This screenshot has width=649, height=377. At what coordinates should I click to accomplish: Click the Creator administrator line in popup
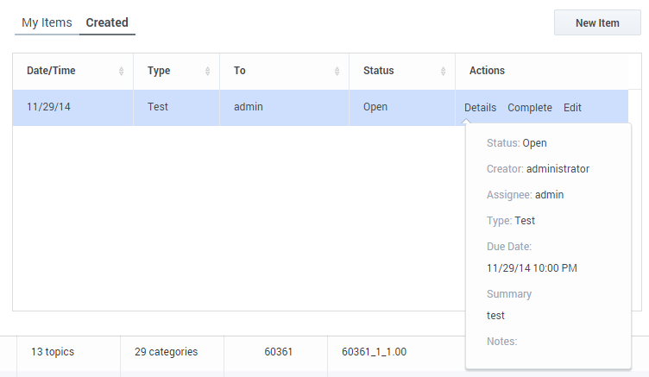pos(538,169)
